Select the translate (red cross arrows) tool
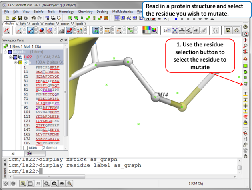This screenshot has width=252, height=190. [x=246, y=40]
